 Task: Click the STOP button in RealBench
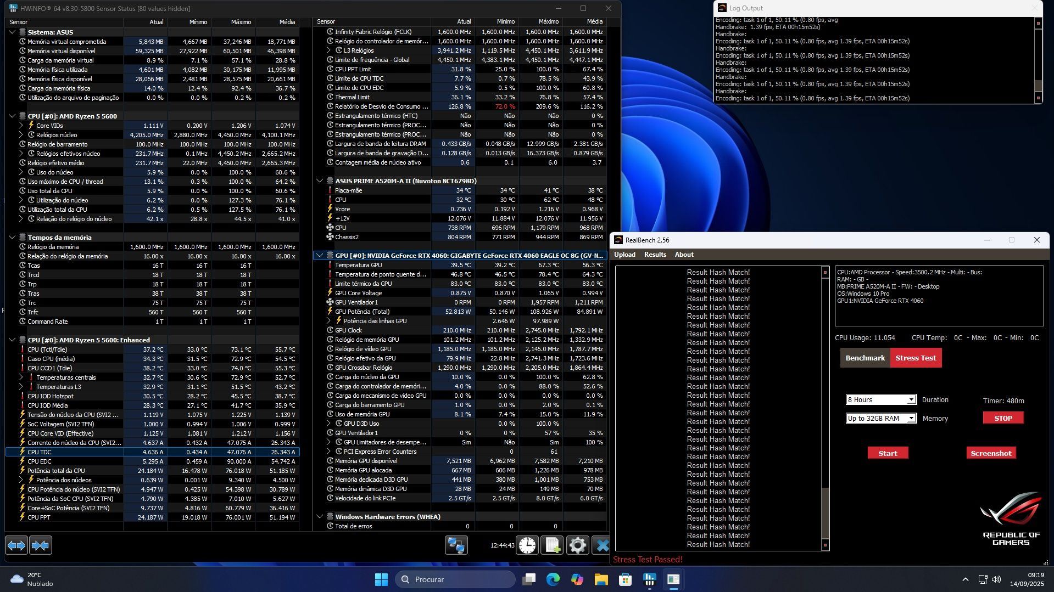[x=1003, y=418]
